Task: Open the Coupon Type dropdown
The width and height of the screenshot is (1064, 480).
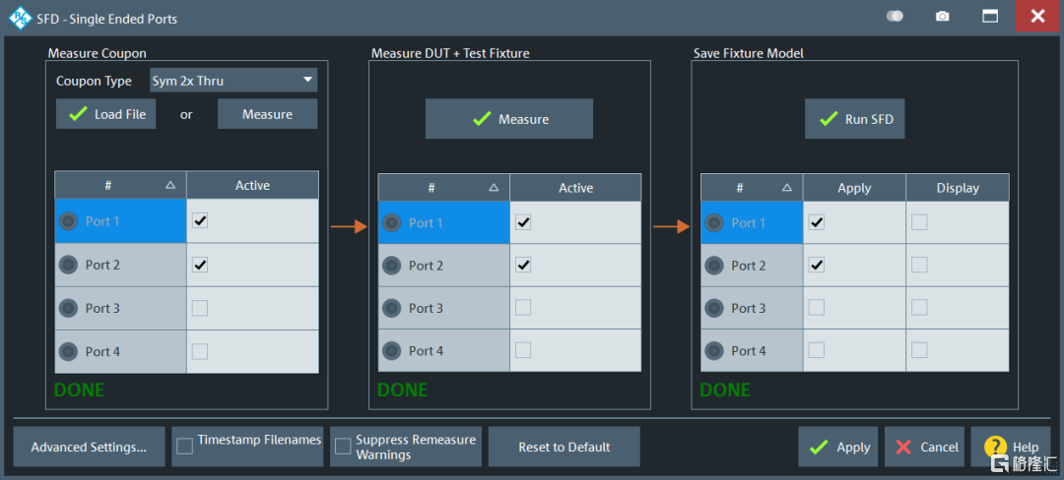Action: pos(233,81)
